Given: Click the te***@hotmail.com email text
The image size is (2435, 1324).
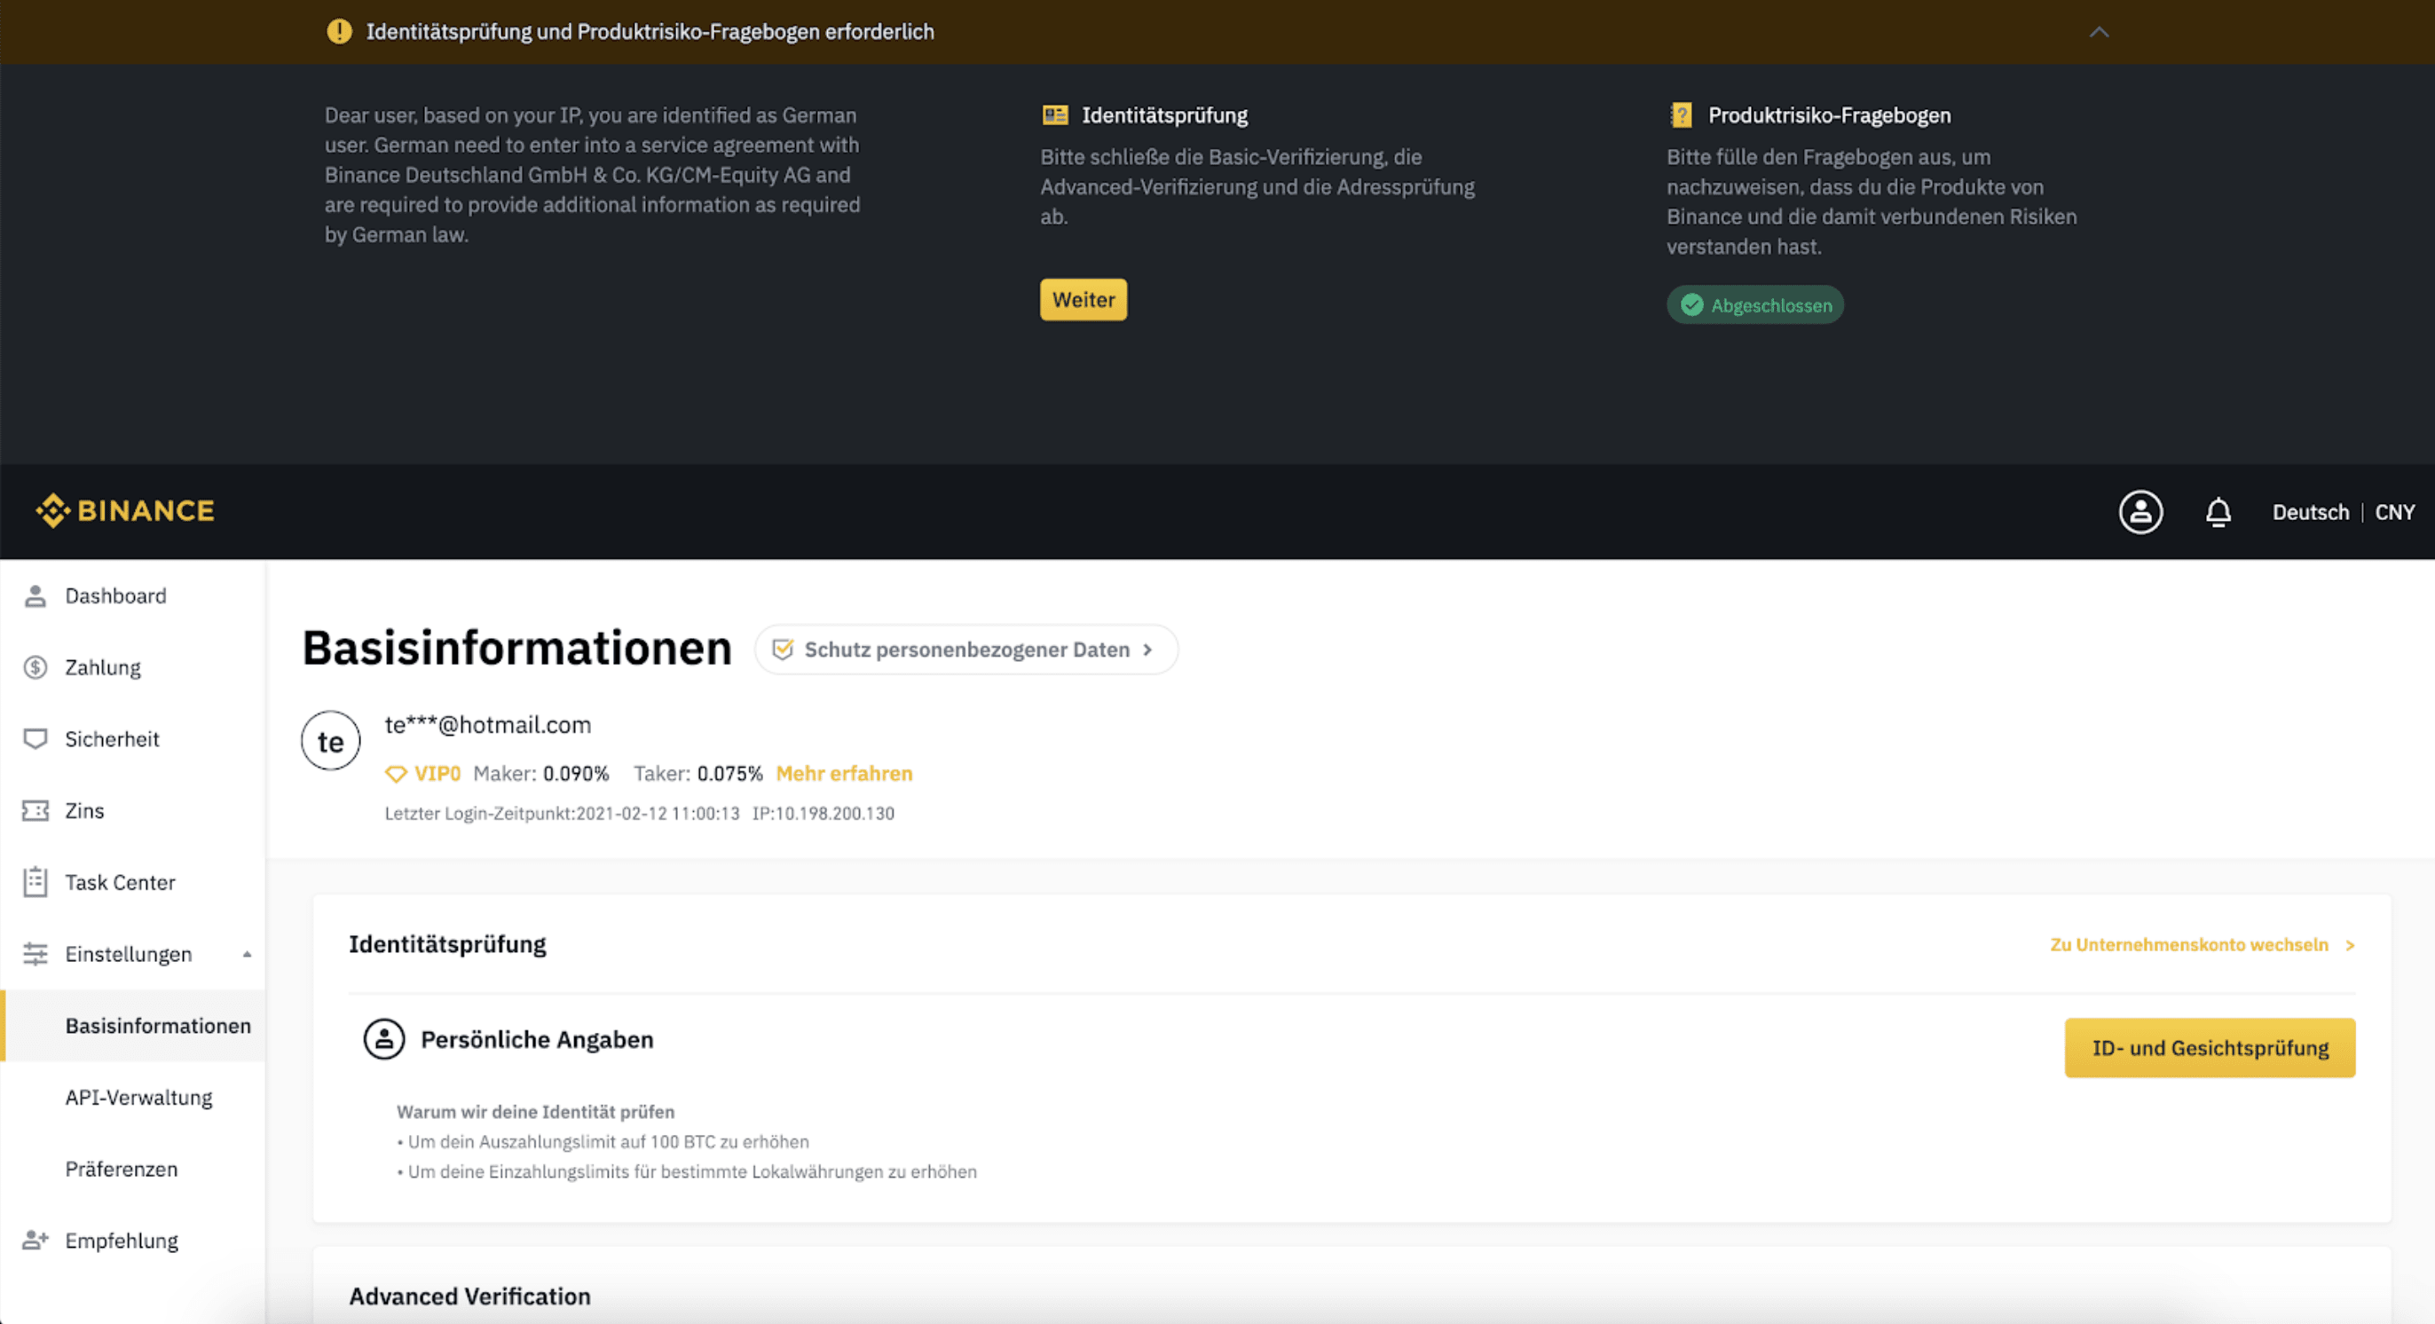Looking at the screenshot, I should 488,725.
